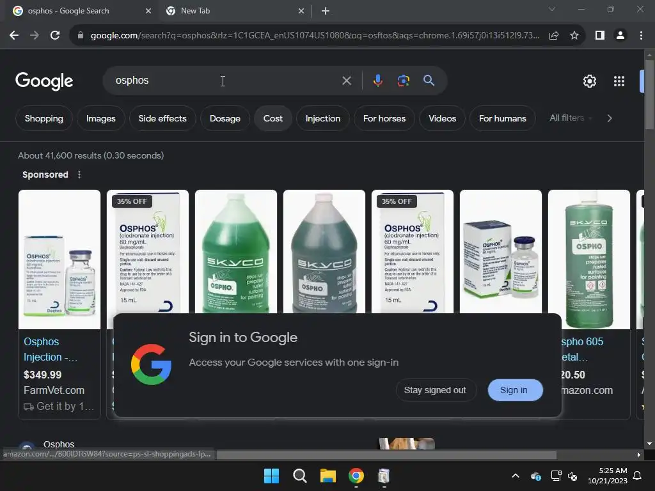The height and width of the screenshot is (491, 655).
Task: Select the Dosage filter chip
Action: [x=225, y=118]
